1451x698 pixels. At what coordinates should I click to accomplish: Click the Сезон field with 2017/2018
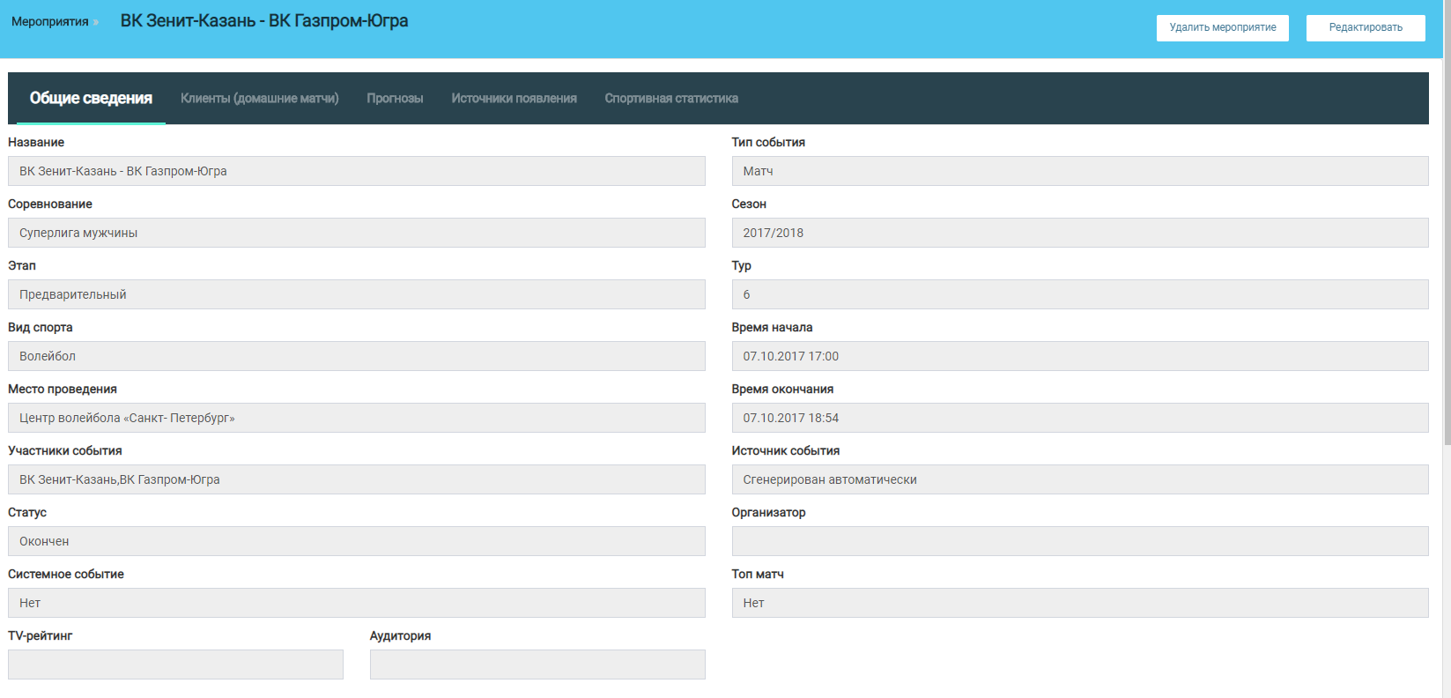tap(1079, 233)
